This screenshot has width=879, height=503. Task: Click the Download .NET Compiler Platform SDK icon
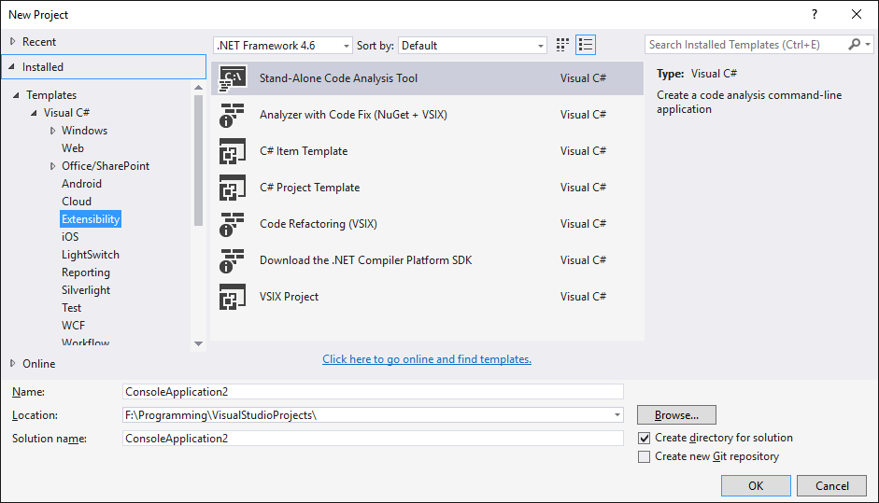[232, 260]
